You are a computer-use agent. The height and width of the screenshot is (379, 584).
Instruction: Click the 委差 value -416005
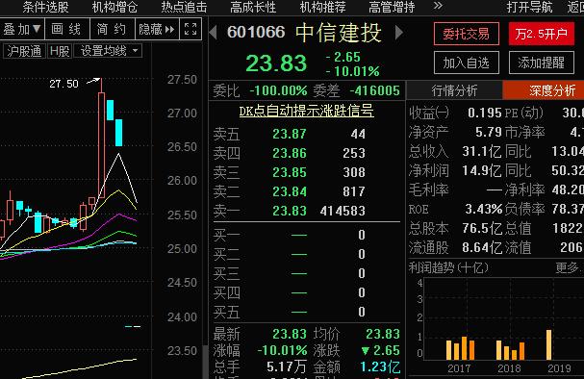374,90
